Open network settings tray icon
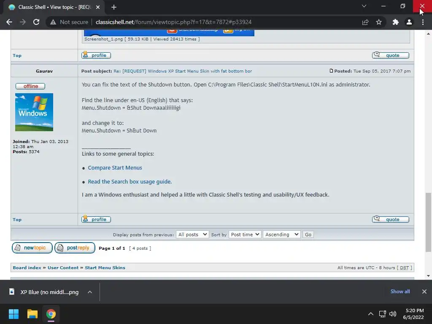The width and height of the screenshot is (432, 324). tap(382, 314)
